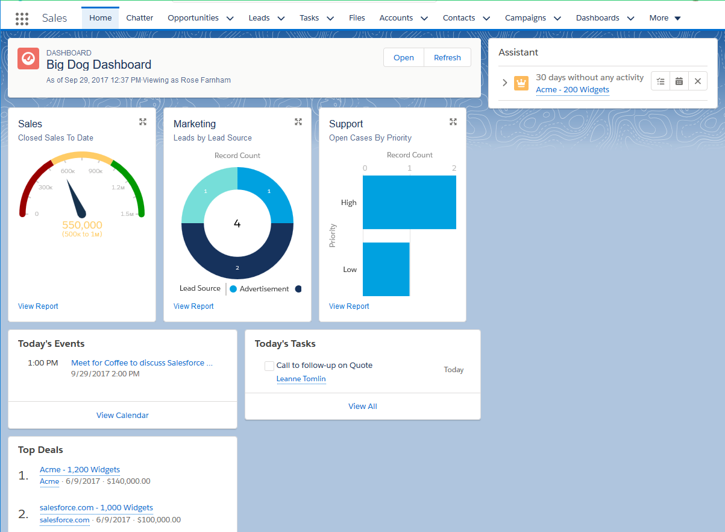This screenshot has height=532, width=725.
Task: Open the Tasks tab dropdown arrow
Action: point(330,19)
